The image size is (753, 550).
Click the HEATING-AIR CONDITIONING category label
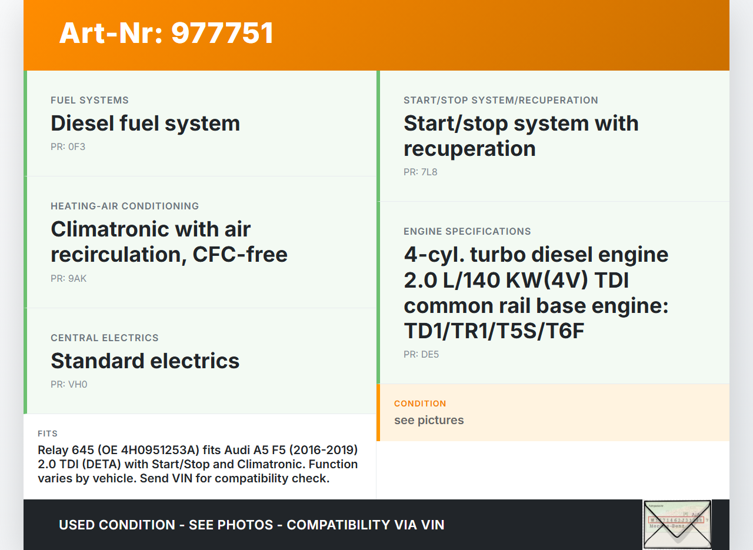[125, 206]
